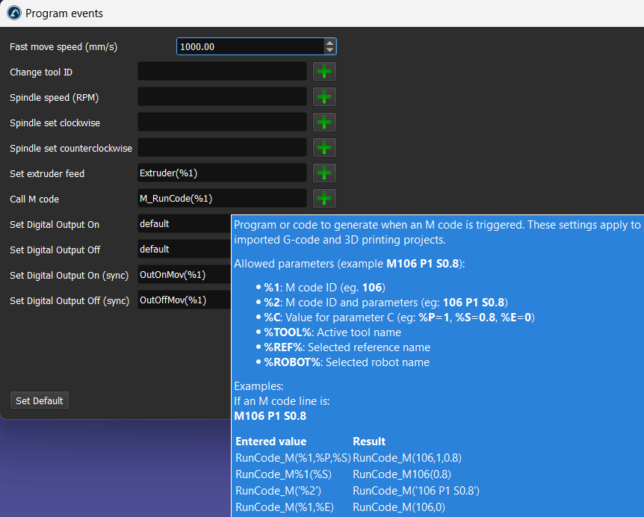The image size is (644, 517).
Task: Click the plus icon beside Set extruder feed
Action: coord(324,173)
